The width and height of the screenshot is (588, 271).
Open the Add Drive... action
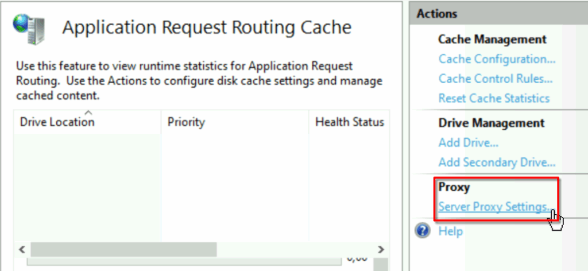(469, 143)
